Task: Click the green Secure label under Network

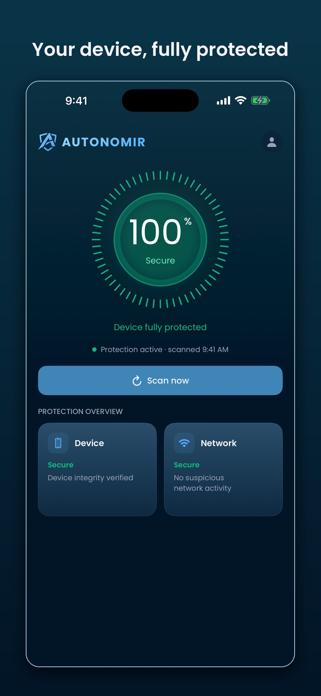Action: 187,465
